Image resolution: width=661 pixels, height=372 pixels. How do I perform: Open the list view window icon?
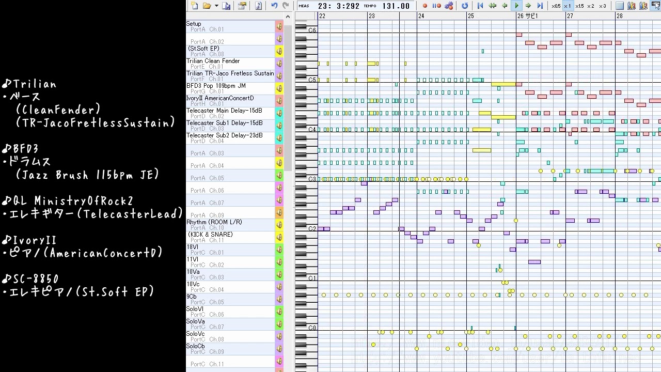(620, 6)
